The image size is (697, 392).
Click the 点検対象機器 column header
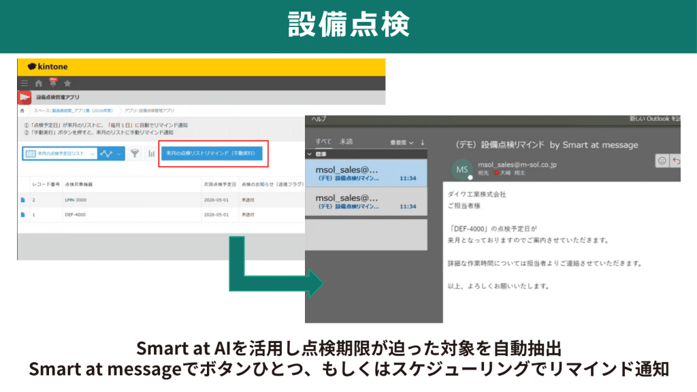[x=79, y=184]
